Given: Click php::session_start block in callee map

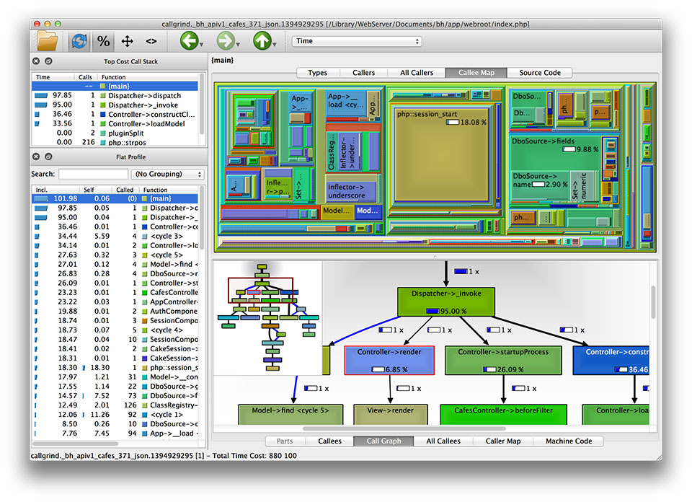Looking at the screenshot, I should click(x=442, y=156).
